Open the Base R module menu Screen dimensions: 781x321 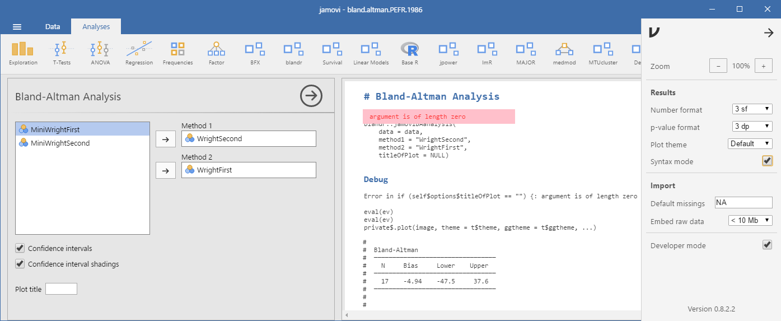pos(410,54)
